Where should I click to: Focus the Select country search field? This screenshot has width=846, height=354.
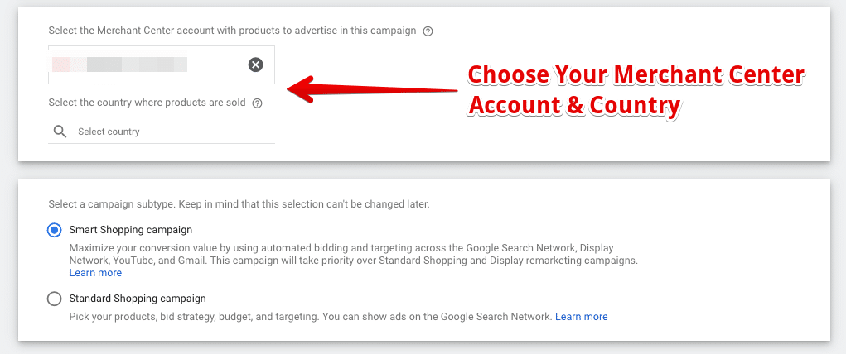tap(166, 132)
